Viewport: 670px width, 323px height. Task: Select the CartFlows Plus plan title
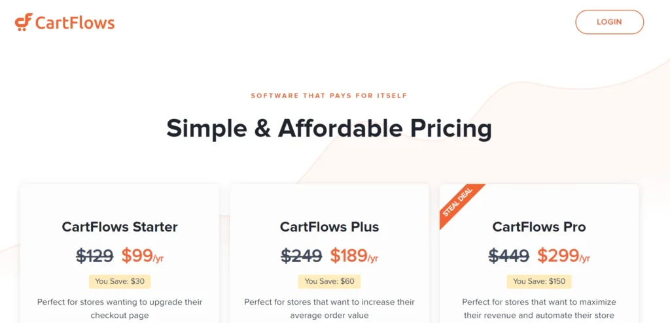click(330, 226)
